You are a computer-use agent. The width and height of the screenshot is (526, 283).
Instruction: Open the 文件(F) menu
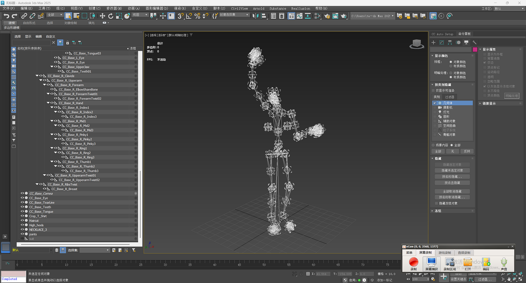[x=9, y=8]
